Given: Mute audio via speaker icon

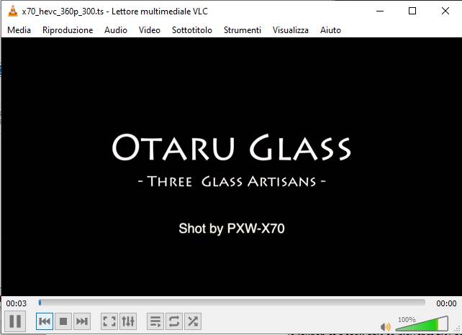Looking at the screenshot, I should tap(386, 327).
